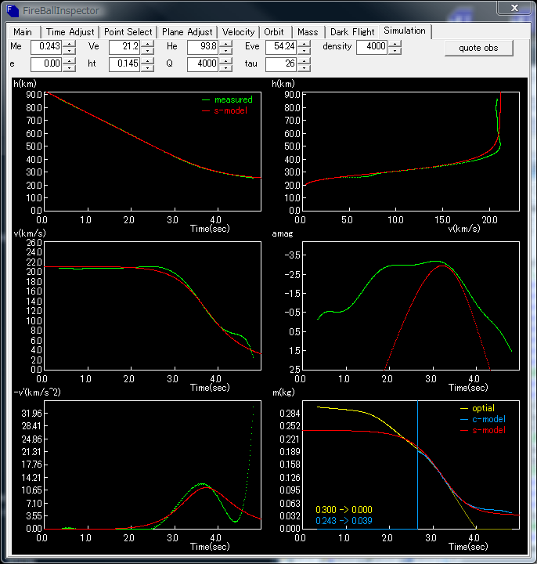Open the Dark Flight tab
This screenshot has width=537, height=564.
(352, 32)
